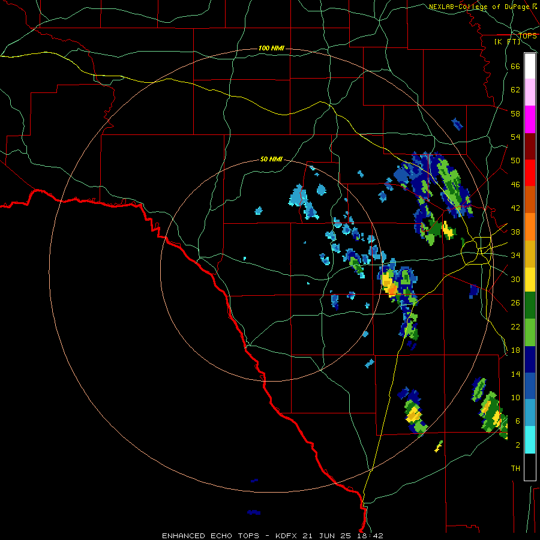Click the 'NEXLAB-College of DuPage' credit text
Viewport: 540px width, 540px height.
click(x=479, y=7)
